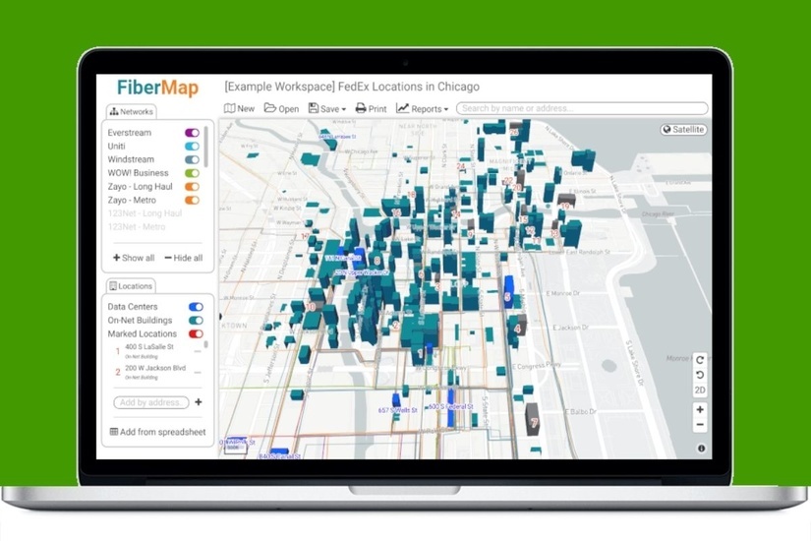Zoom out on the map
The height and width of the screenshot is (541, 811).
[x=700, y=425]
